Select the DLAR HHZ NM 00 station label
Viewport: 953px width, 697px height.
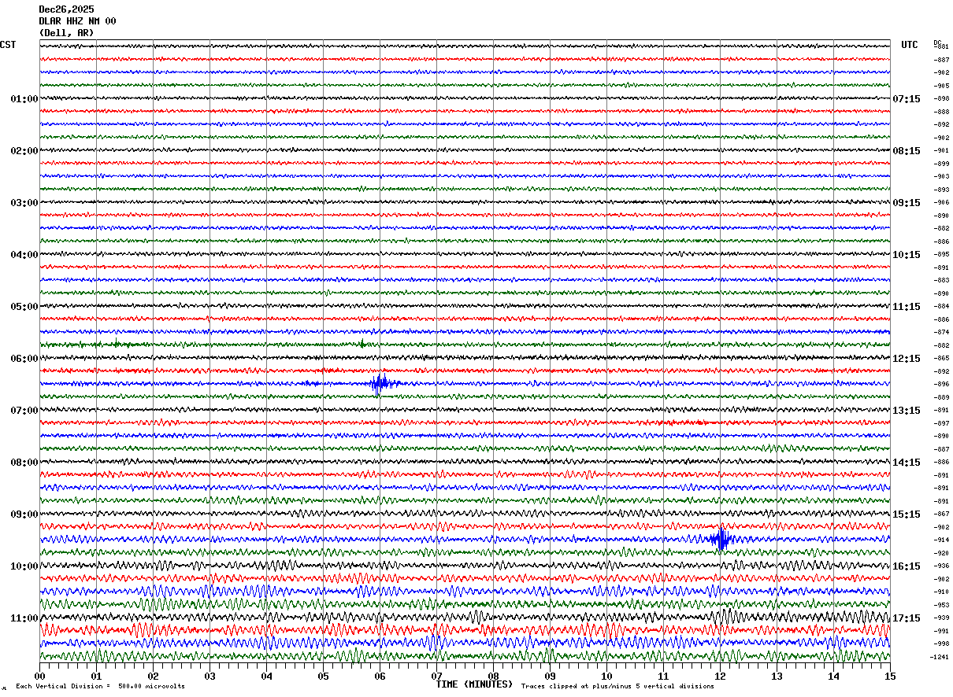[77, 21]
